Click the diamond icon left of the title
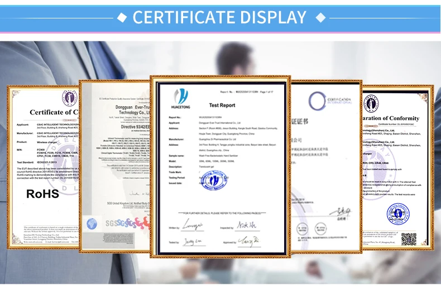The width and height of the screenshot is (441, 286). coord(122,17)
